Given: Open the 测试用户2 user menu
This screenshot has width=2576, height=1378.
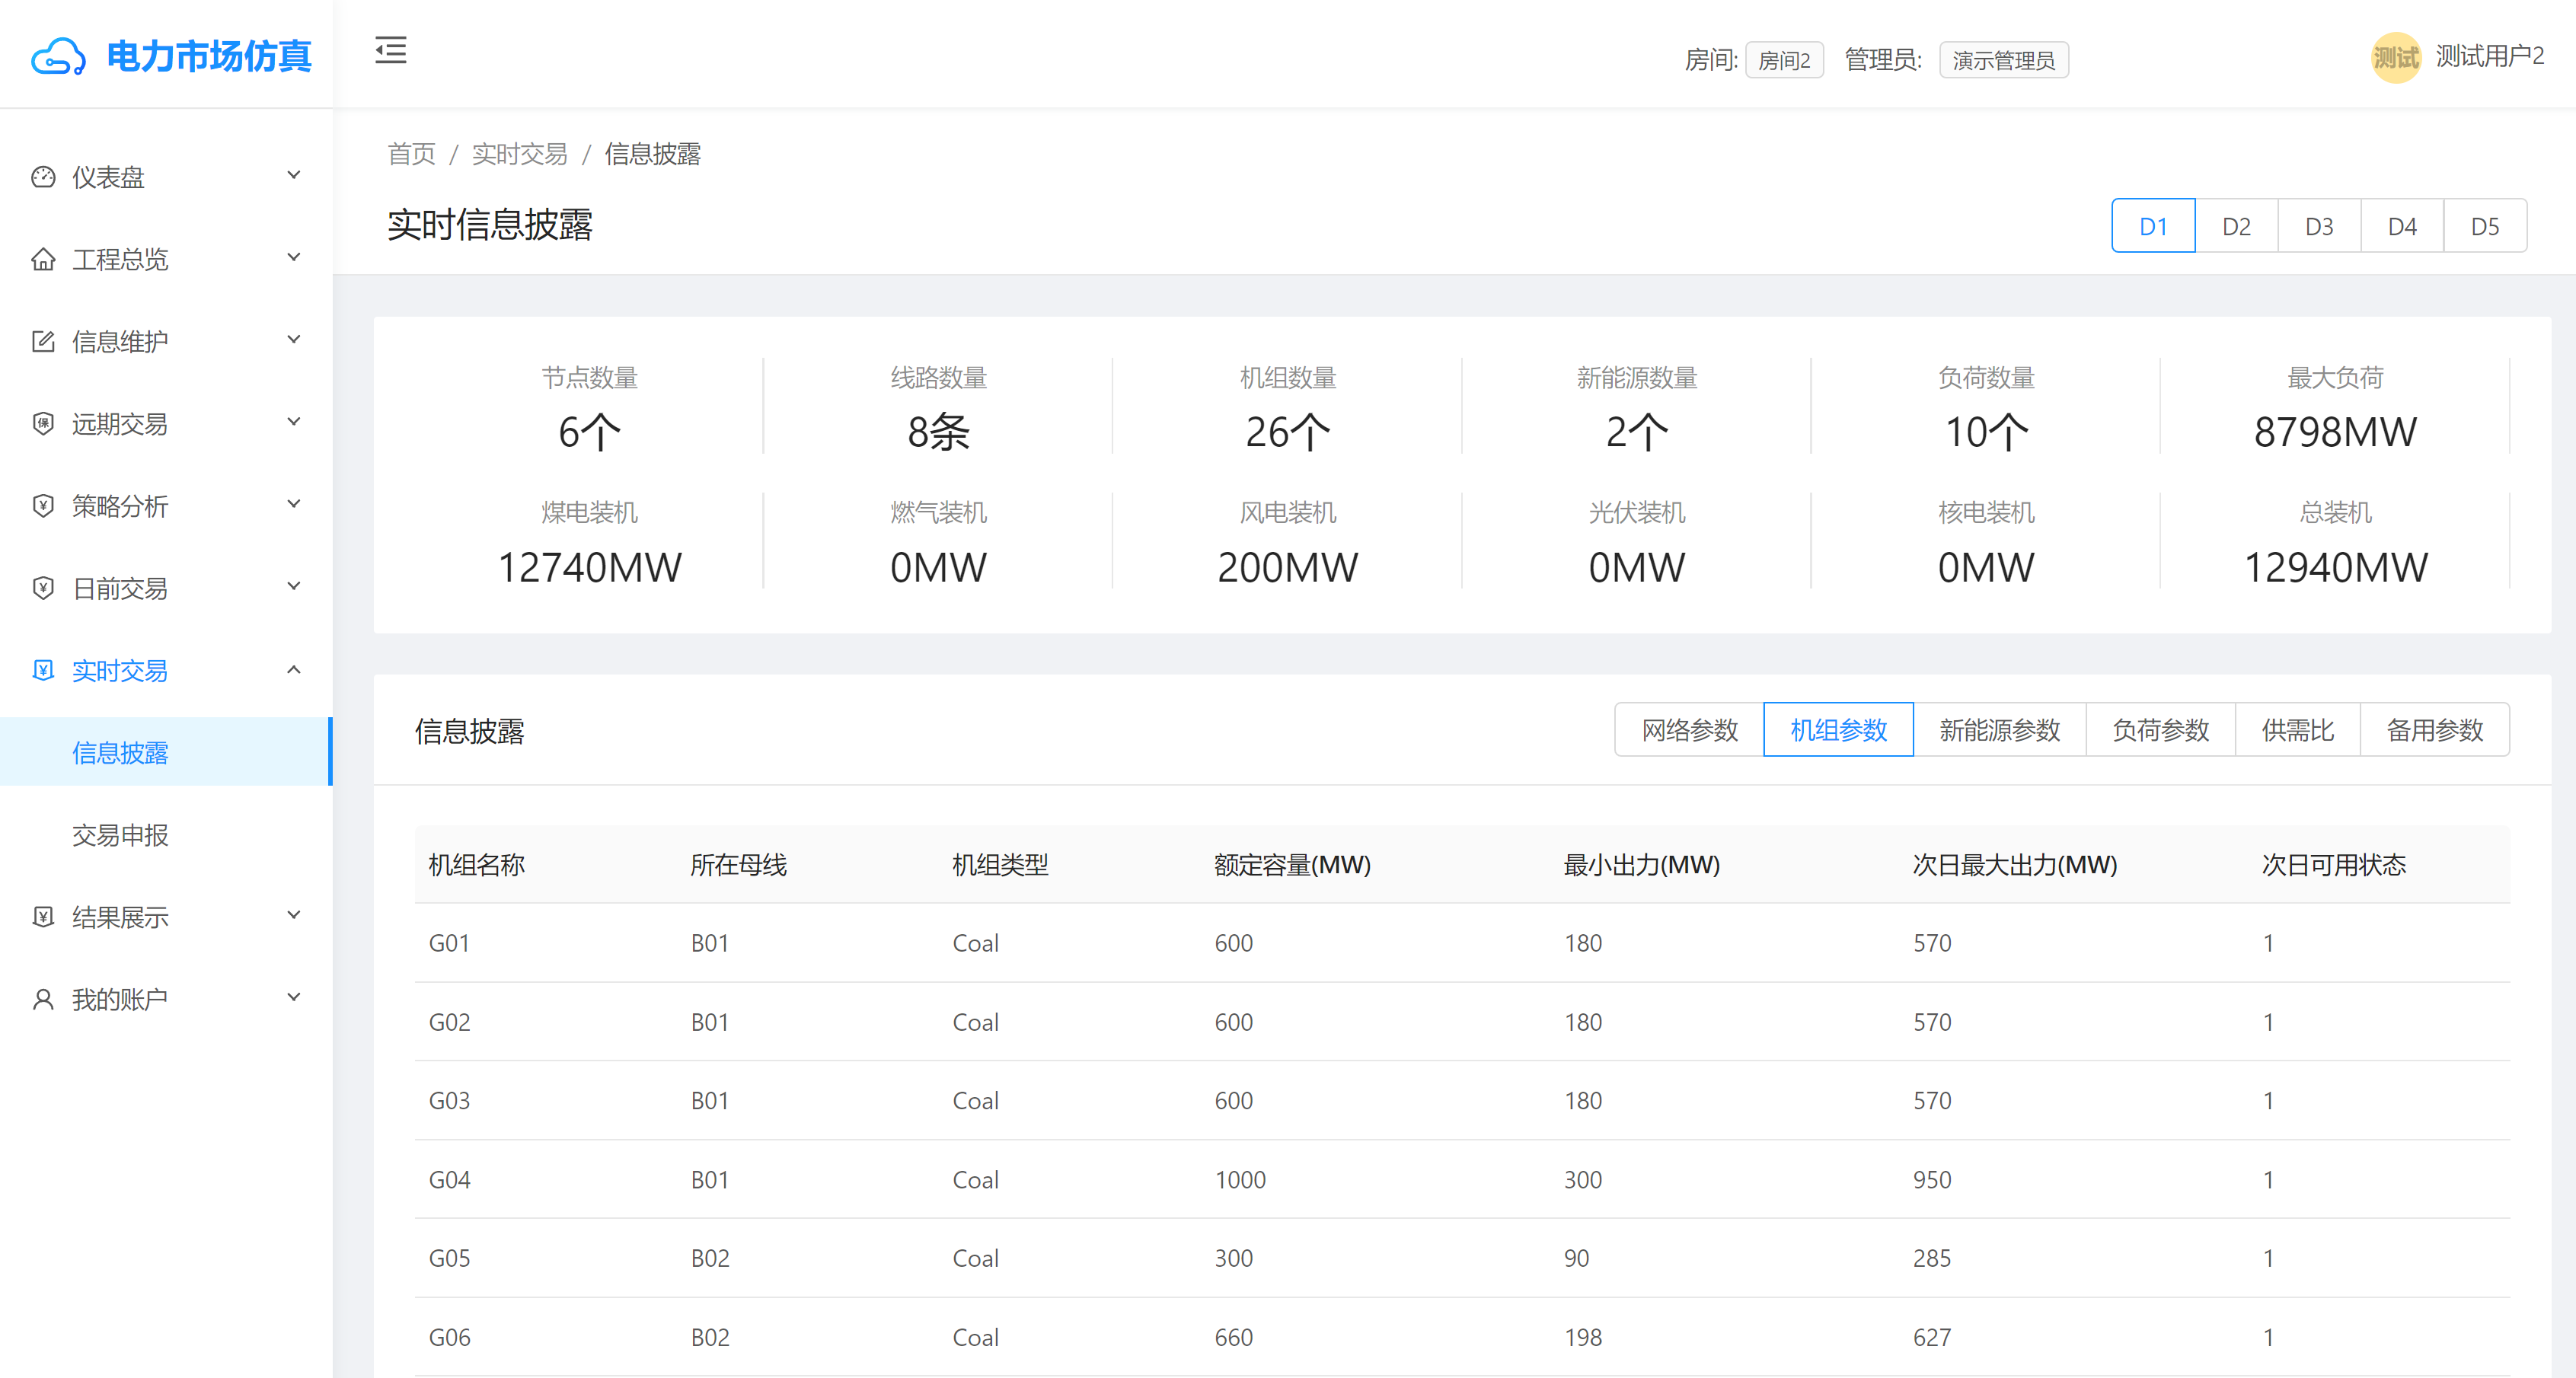Looking at the screenshot, I should (2489, 56).
